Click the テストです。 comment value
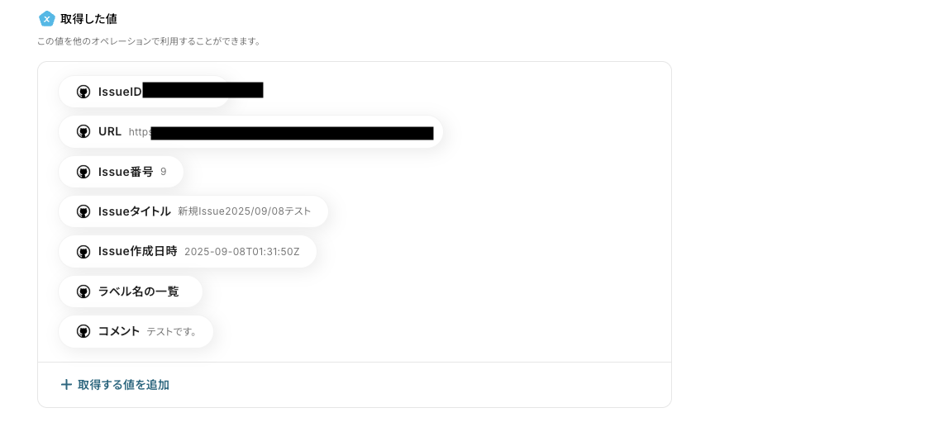This screenshot has width=939, height=441. click(173, 331)
